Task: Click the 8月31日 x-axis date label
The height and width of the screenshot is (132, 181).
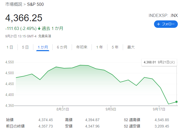Action: click(63, 109)
